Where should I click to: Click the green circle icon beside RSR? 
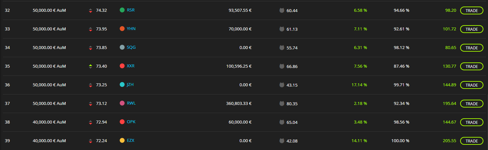point(122,10)
